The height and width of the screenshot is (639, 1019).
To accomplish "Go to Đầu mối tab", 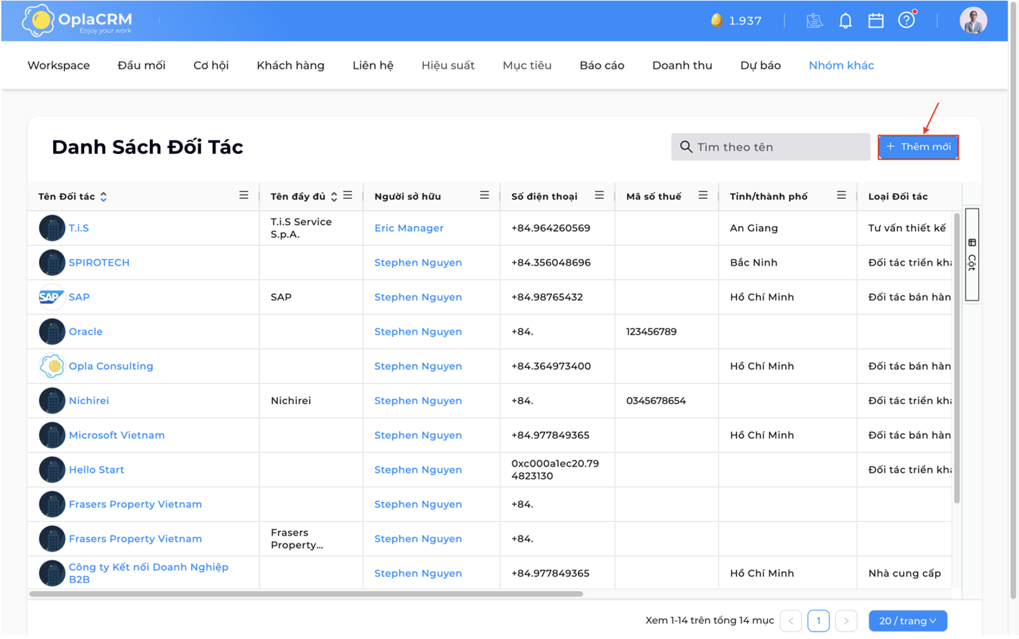I will [x=142, y=65].
